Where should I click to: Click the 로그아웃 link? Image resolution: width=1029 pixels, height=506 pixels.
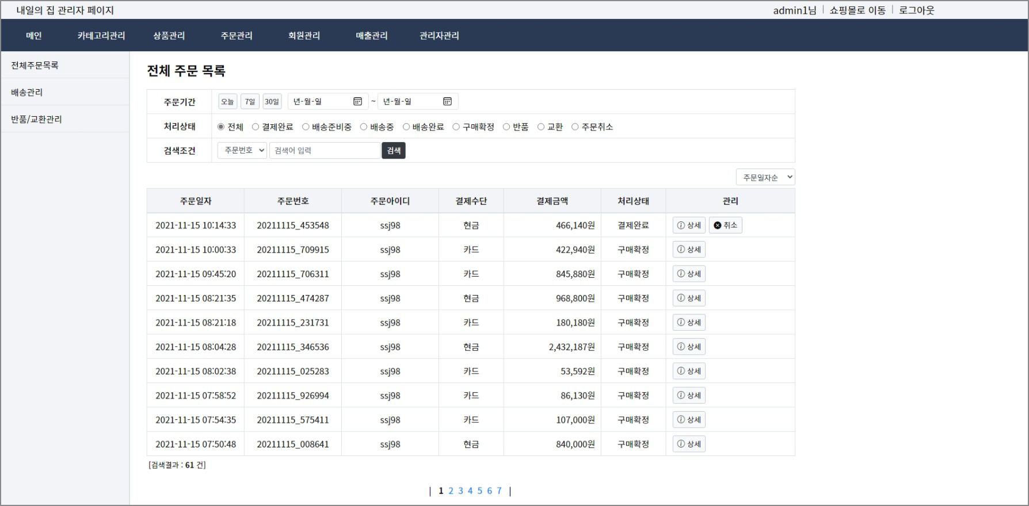(917, 10)
